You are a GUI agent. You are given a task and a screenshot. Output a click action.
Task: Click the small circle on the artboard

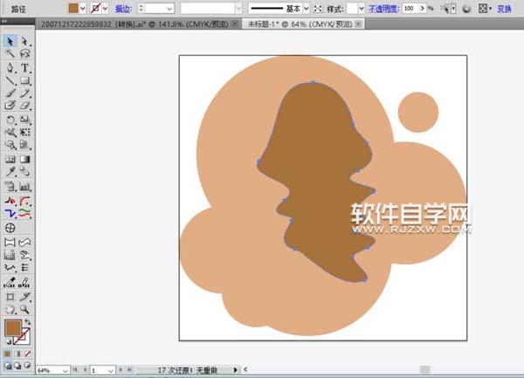click(x=418, y=112)
